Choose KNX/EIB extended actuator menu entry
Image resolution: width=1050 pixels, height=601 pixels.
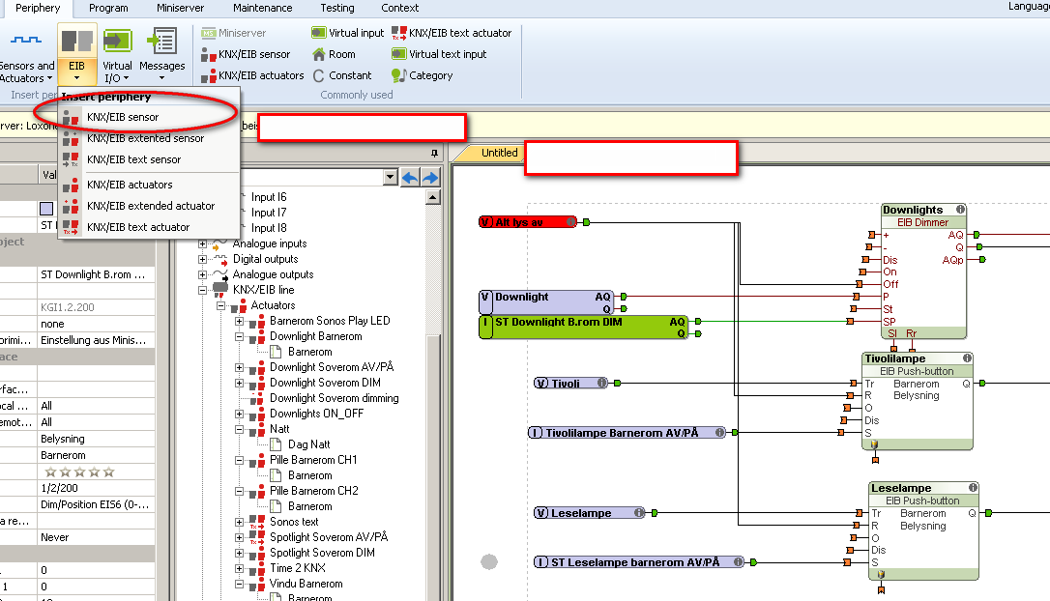click(150, 206)
